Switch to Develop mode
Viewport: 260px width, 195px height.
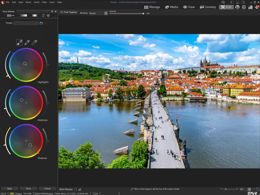point(208,7)
